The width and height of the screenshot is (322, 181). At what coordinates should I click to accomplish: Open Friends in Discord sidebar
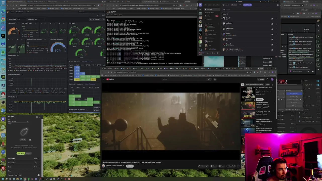[212, 9]
